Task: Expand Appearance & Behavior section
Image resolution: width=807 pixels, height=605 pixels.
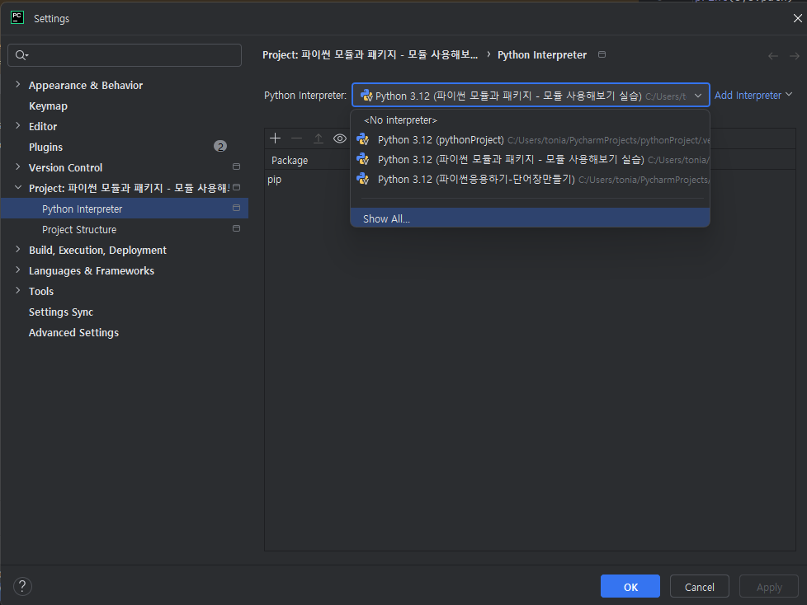Action: pyautogui.click(x=18, y=84)
